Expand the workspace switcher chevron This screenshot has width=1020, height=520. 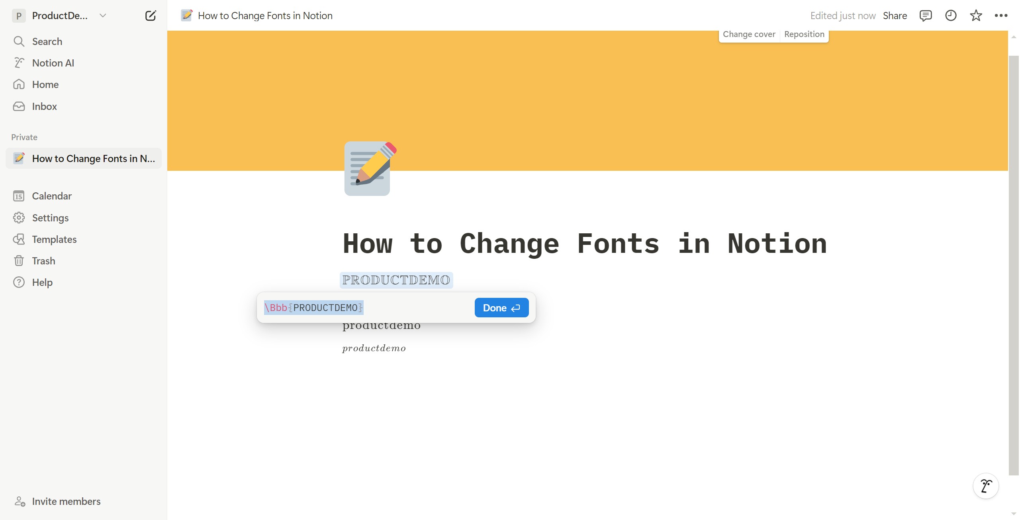tap(103, 16)
